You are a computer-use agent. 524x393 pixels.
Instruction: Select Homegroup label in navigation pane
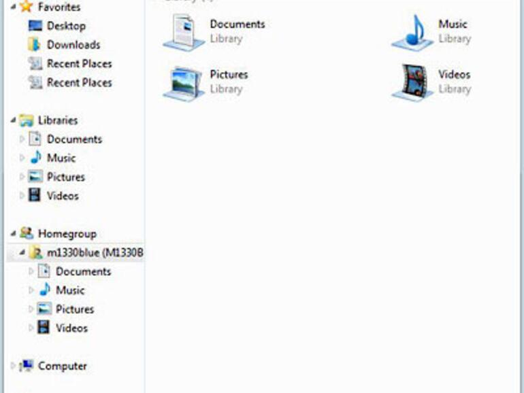pyautogui.click(x=67, y=233)
